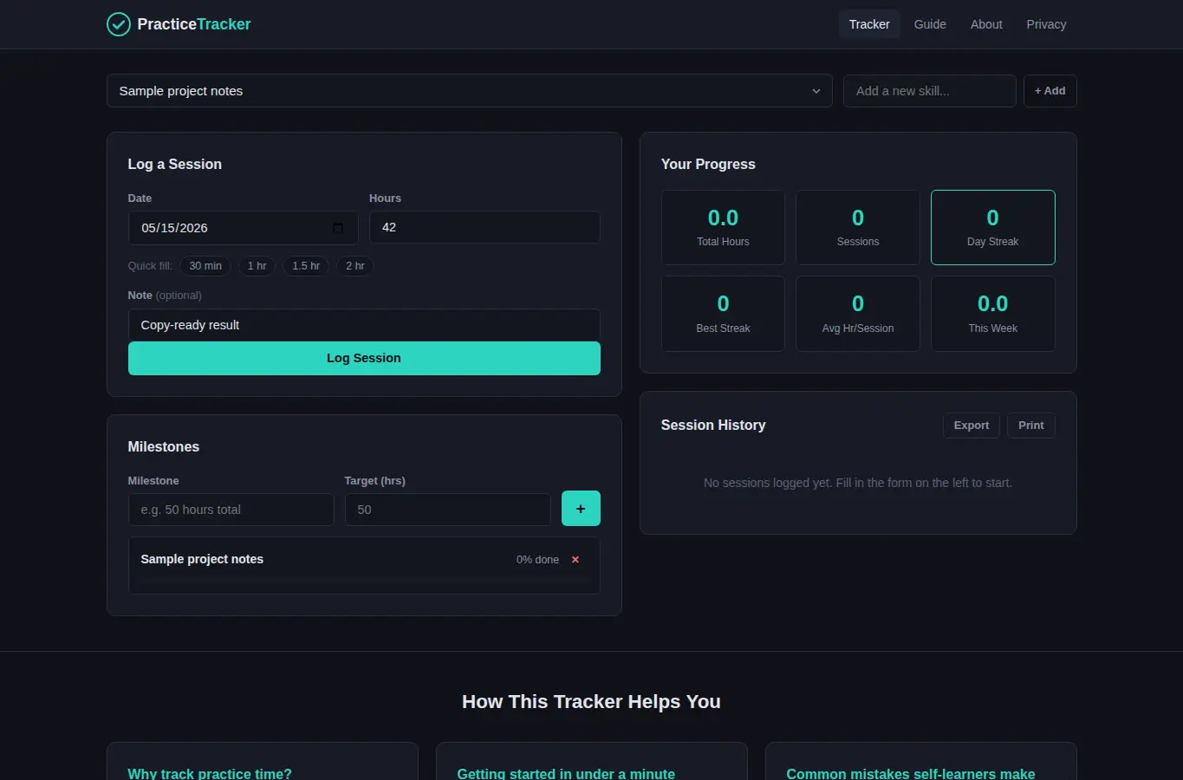Go to the Guide page
Viewport: 1183px width, 780px height.
pos(930,24)
